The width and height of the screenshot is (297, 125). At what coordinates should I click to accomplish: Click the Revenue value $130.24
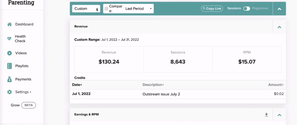(x=109, y=62)
